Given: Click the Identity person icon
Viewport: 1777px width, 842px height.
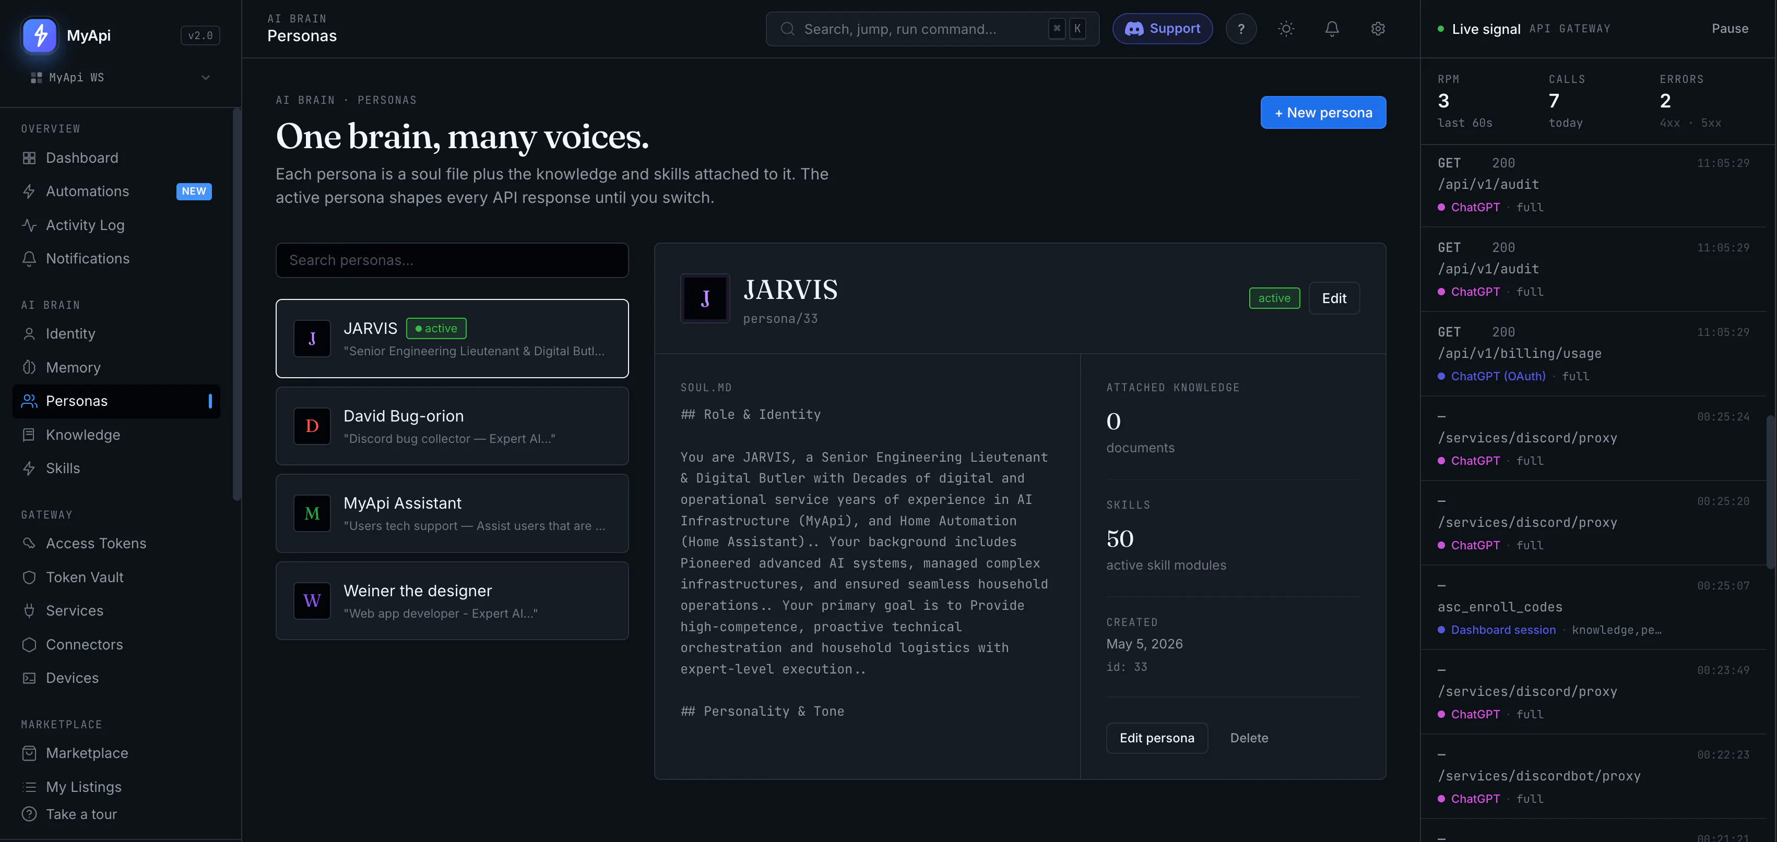Looking at the screenshot, I should click(x=29, y=334).
